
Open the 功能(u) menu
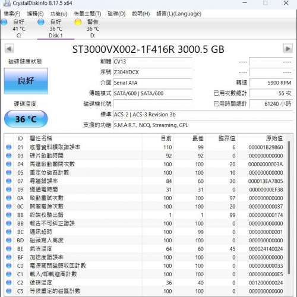point(59,14)
